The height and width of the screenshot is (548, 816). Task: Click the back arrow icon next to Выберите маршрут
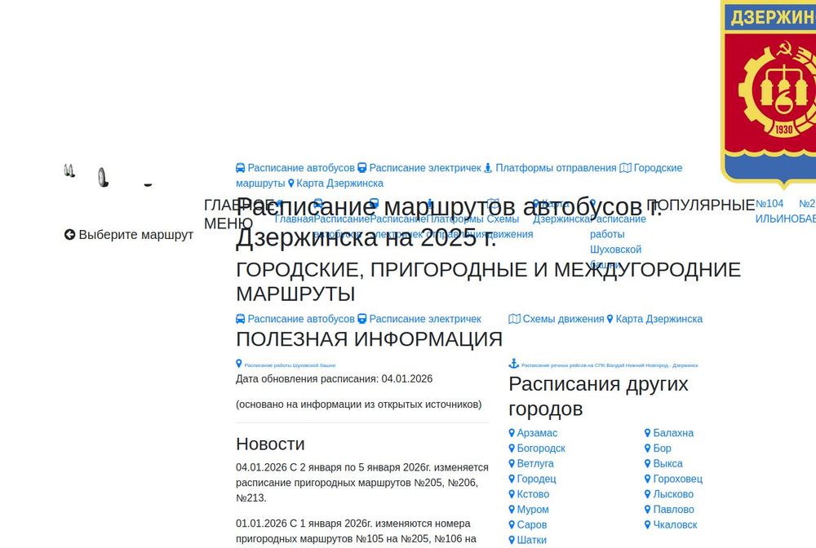[69, 235]
